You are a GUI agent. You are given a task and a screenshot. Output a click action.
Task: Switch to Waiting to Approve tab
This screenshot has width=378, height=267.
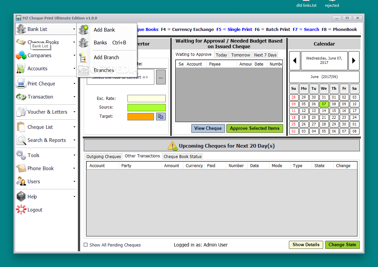point(193,54)
